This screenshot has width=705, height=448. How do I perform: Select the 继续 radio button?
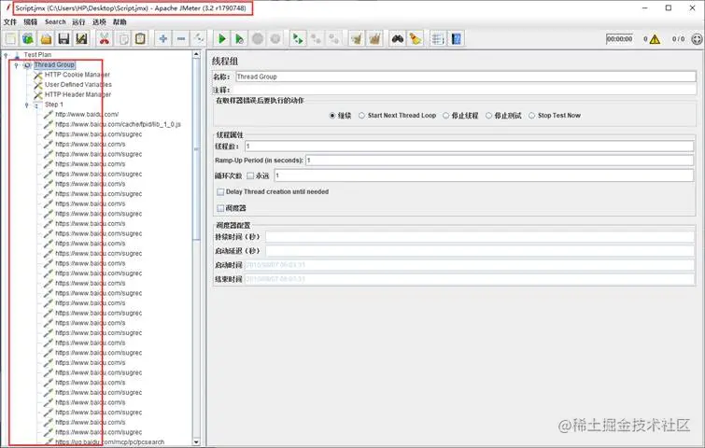pyautogui.click(x=332, y=116)
